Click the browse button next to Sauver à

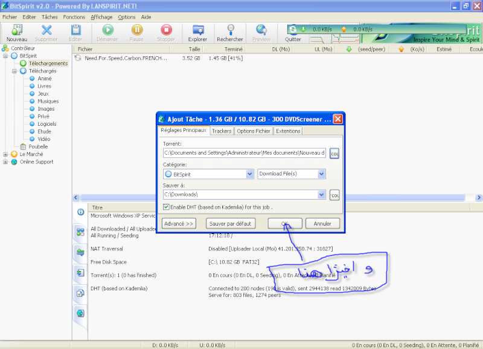(x=334, y=195)
